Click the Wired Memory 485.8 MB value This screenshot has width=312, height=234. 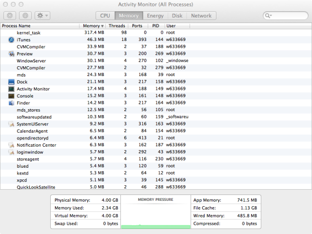pyautogui.click(x=247, y=215)
